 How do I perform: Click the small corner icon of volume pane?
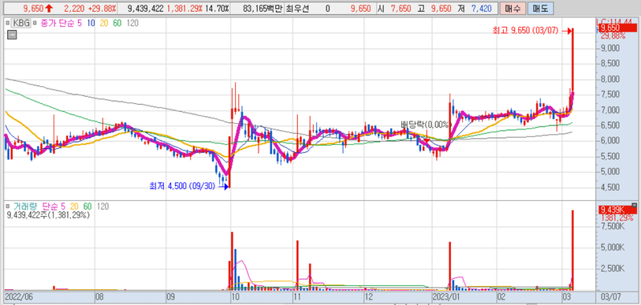635,205
